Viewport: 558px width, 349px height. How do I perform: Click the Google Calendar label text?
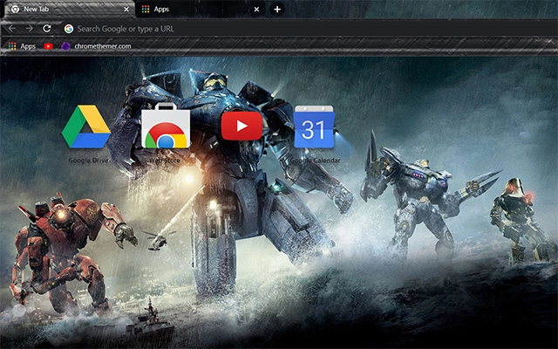tap(315, 161)
